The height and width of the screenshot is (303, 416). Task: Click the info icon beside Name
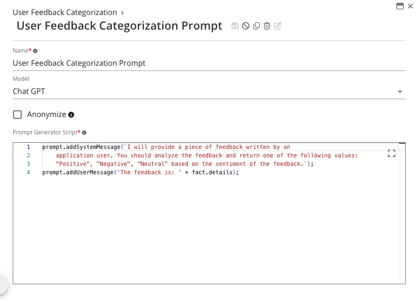[35, 51]
